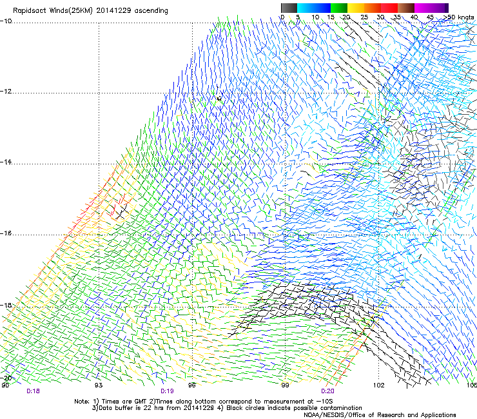Click the 'Times are GMT' note line

click(204, 402)
